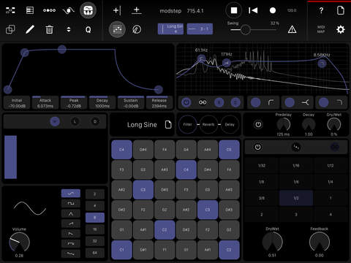This screenshot has width=351, height=263.
Task: Toggle the EQ link icon
Action: click(x=203, y=102)
